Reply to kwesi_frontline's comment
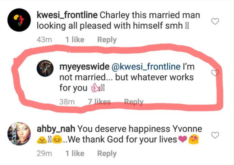234x165 pixels. pyautogui.click(x=107, y=40)
